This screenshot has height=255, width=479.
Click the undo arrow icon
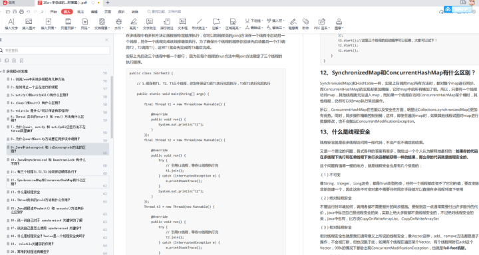pyautogui.click(x=28, y=11)
